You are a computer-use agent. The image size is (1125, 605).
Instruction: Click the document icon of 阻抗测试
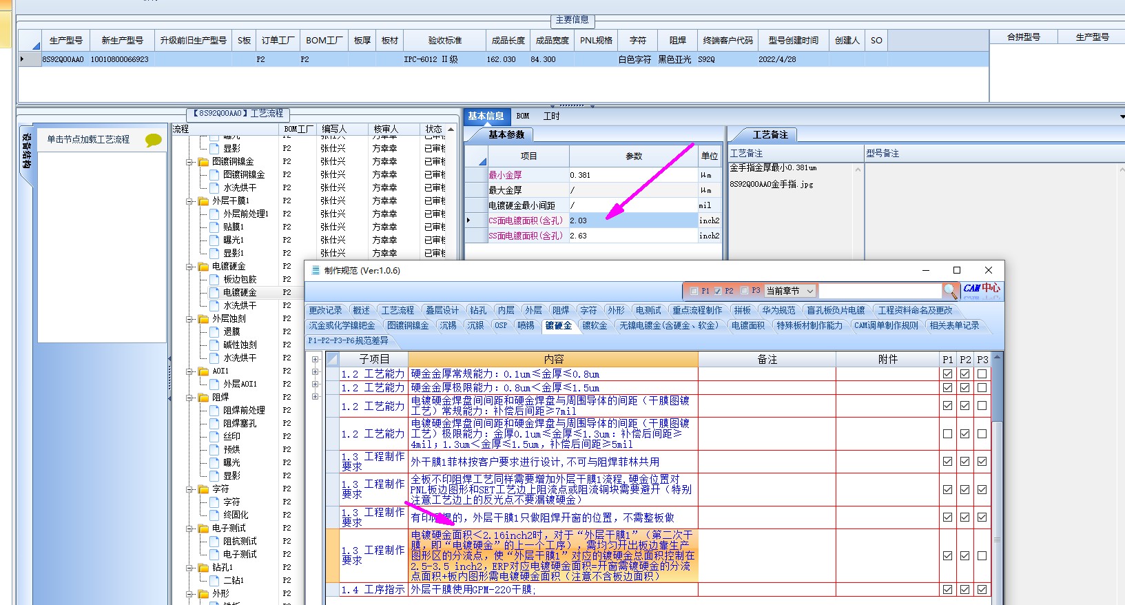coord(214,541)
